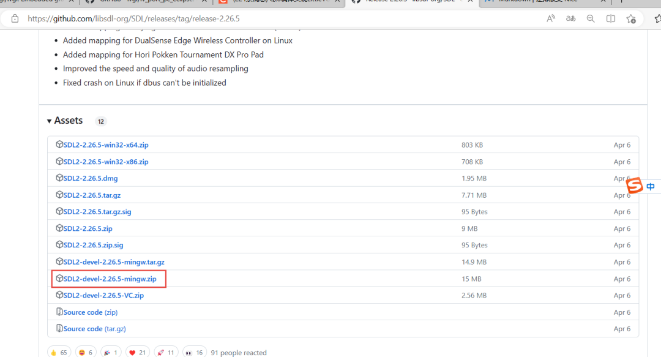Click the package icon beside SDL2-2.26.5.dmg

[59, 178]
